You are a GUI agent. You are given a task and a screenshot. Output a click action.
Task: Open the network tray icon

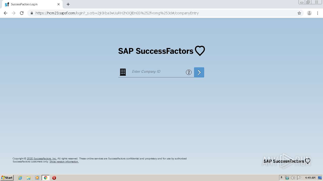pyautogui.click(x=287, y=178)
